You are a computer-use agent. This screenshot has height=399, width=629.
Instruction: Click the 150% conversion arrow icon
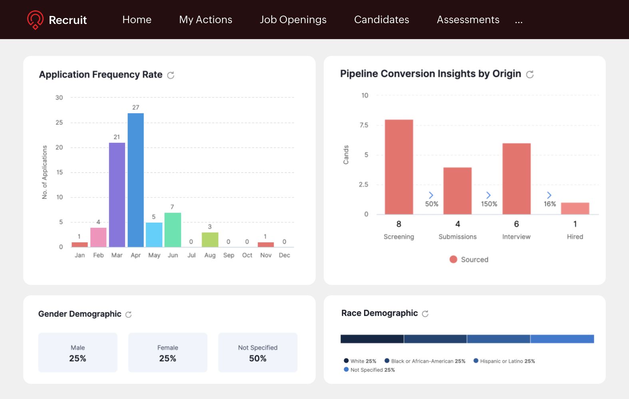click(488, 195)
